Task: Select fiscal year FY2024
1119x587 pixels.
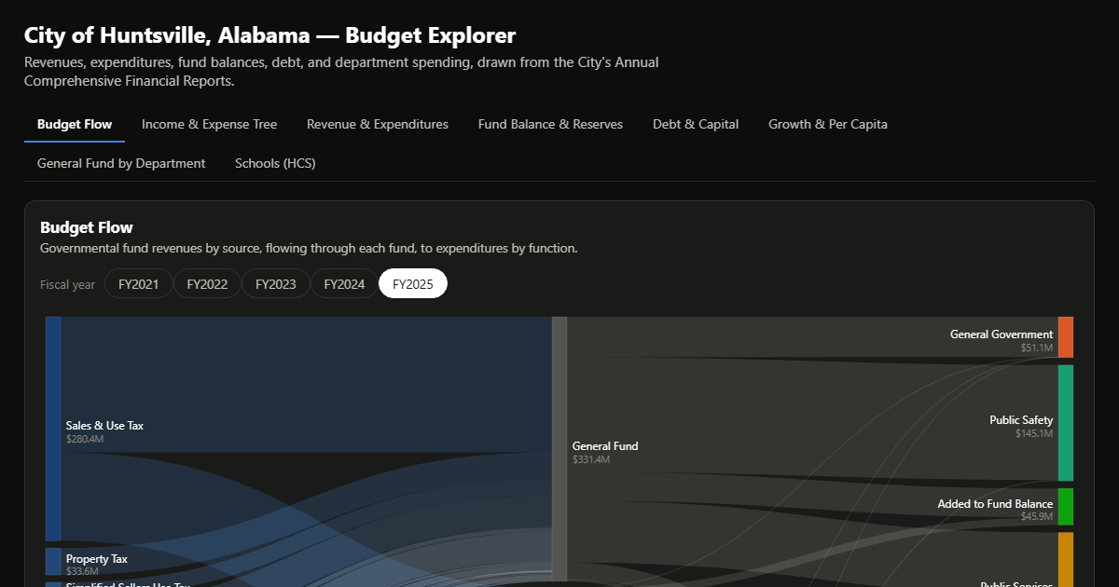Action: point(344,284)
